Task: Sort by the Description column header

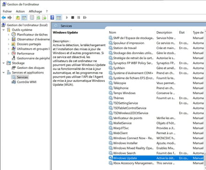Action: coord(164,32)
